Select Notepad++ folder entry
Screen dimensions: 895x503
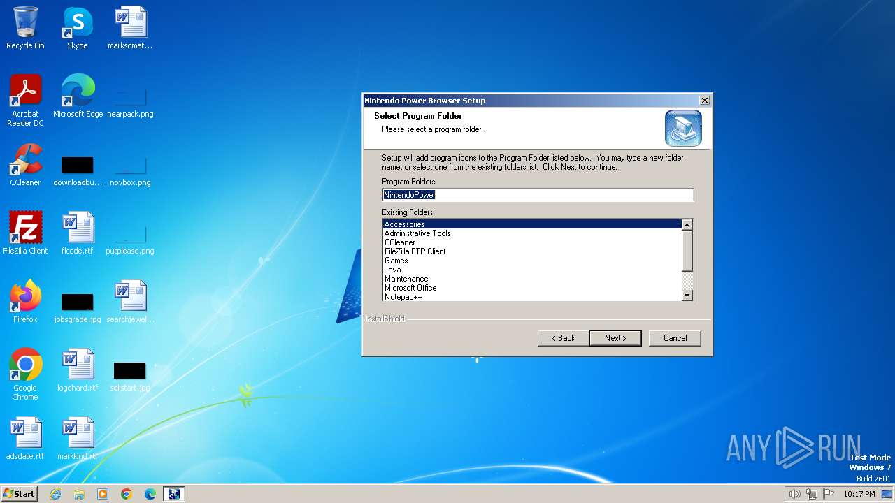(x=531, y=297)
